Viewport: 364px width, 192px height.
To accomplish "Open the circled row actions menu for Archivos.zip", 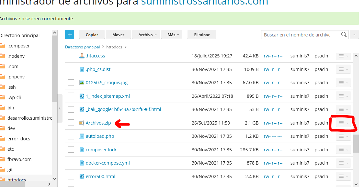I will click(343, 123).
